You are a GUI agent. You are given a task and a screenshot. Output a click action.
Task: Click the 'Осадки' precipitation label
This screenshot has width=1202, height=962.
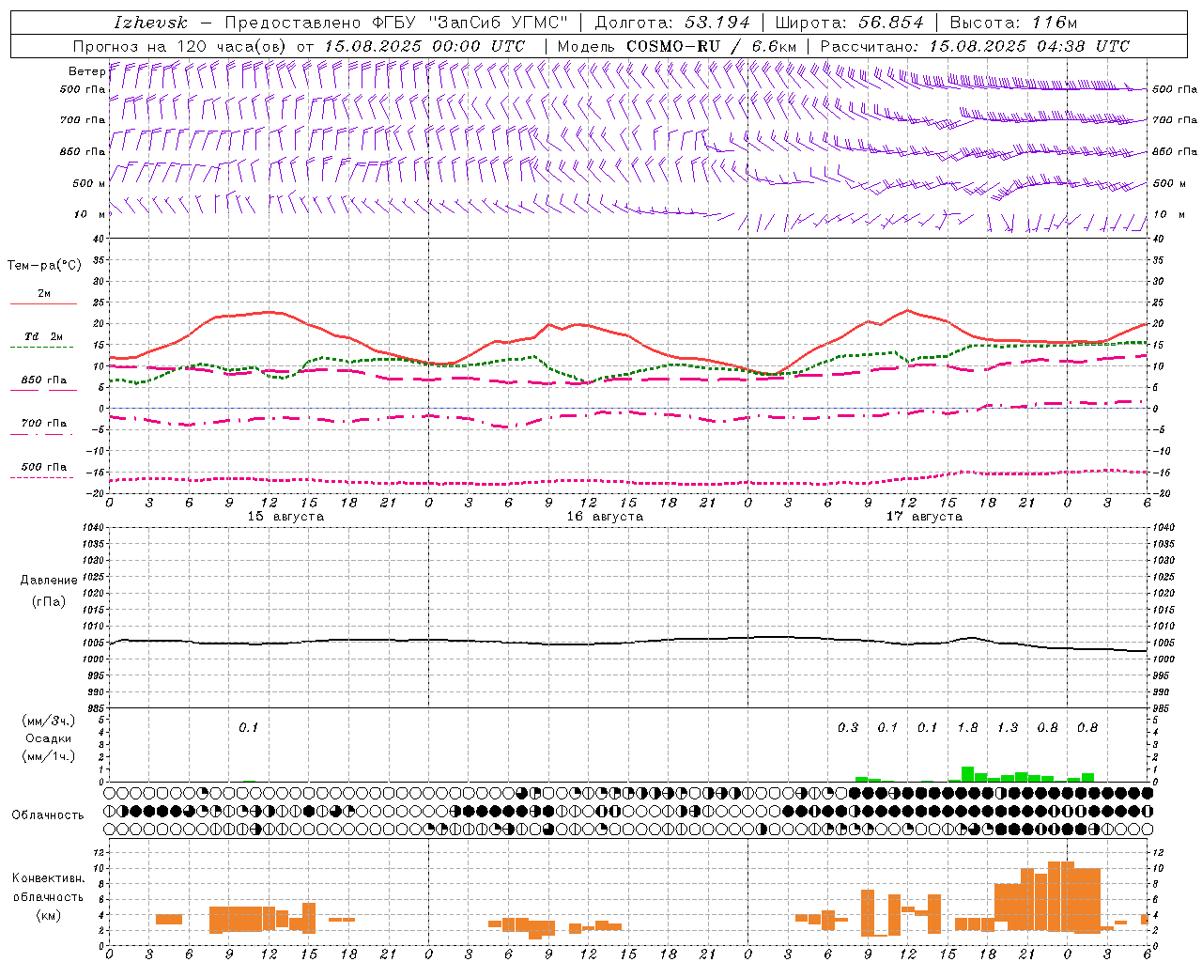pyautogui.click(x=49, y=738)
